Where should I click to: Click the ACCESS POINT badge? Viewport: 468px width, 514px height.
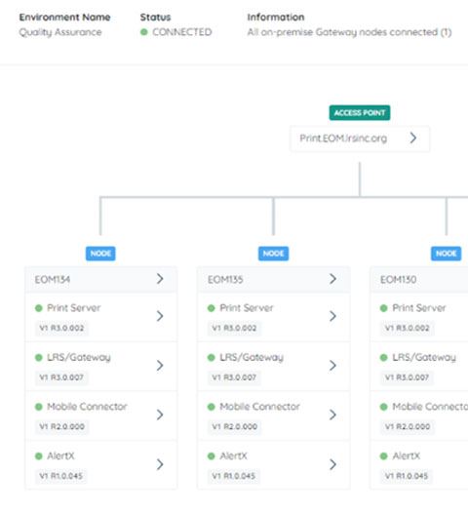[360, 113]
